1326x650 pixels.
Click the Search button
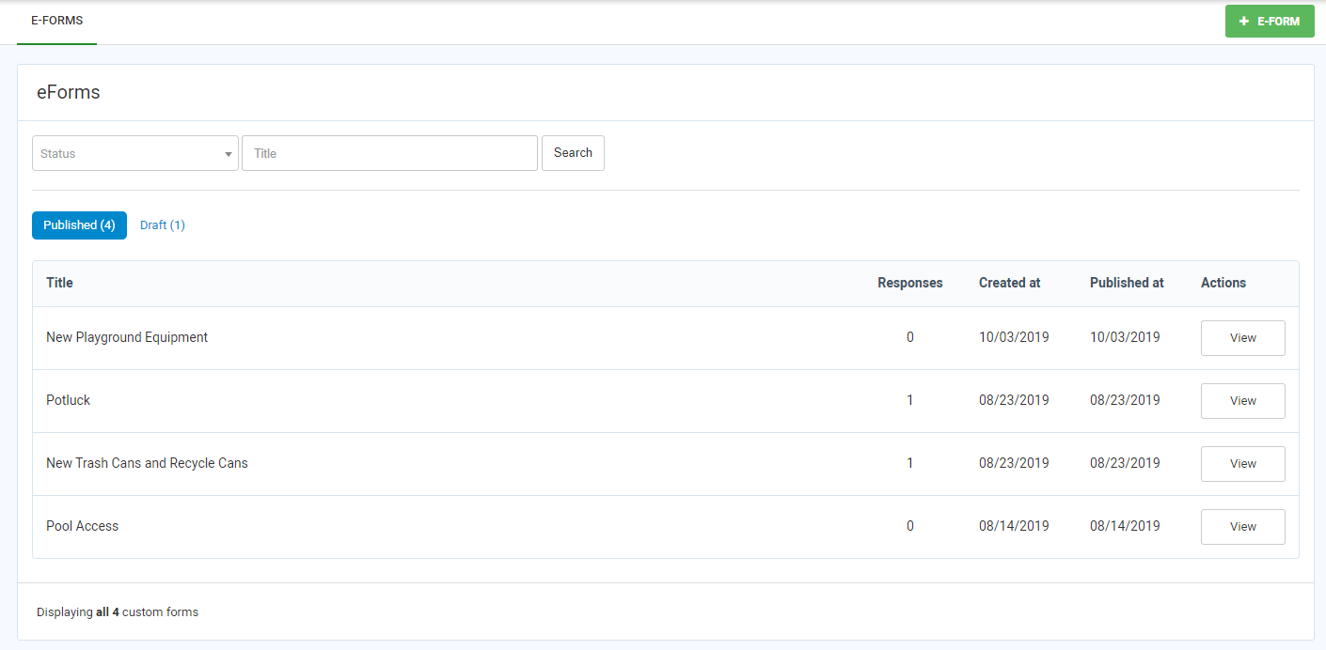coord(573,152)
